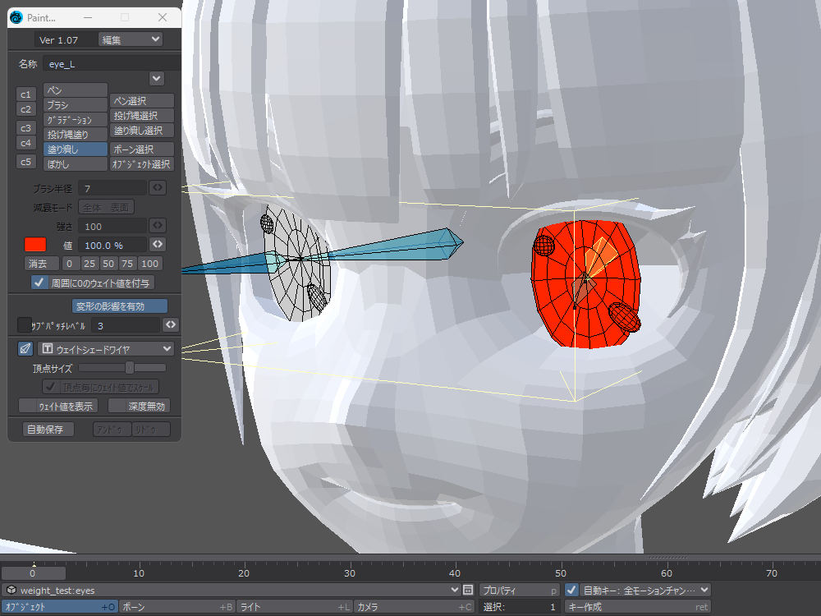Select the c1 color preset
Screen dimensions: 821x616
tap(25, 94)
